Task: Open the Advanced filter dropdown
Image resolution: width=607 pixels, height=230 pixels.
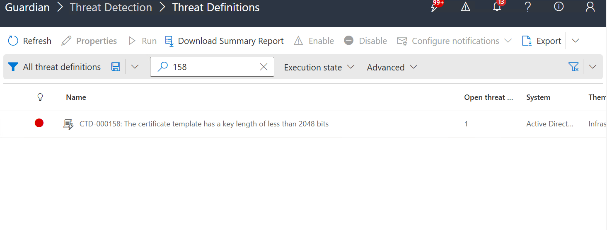Action: (x=392, y=67)
